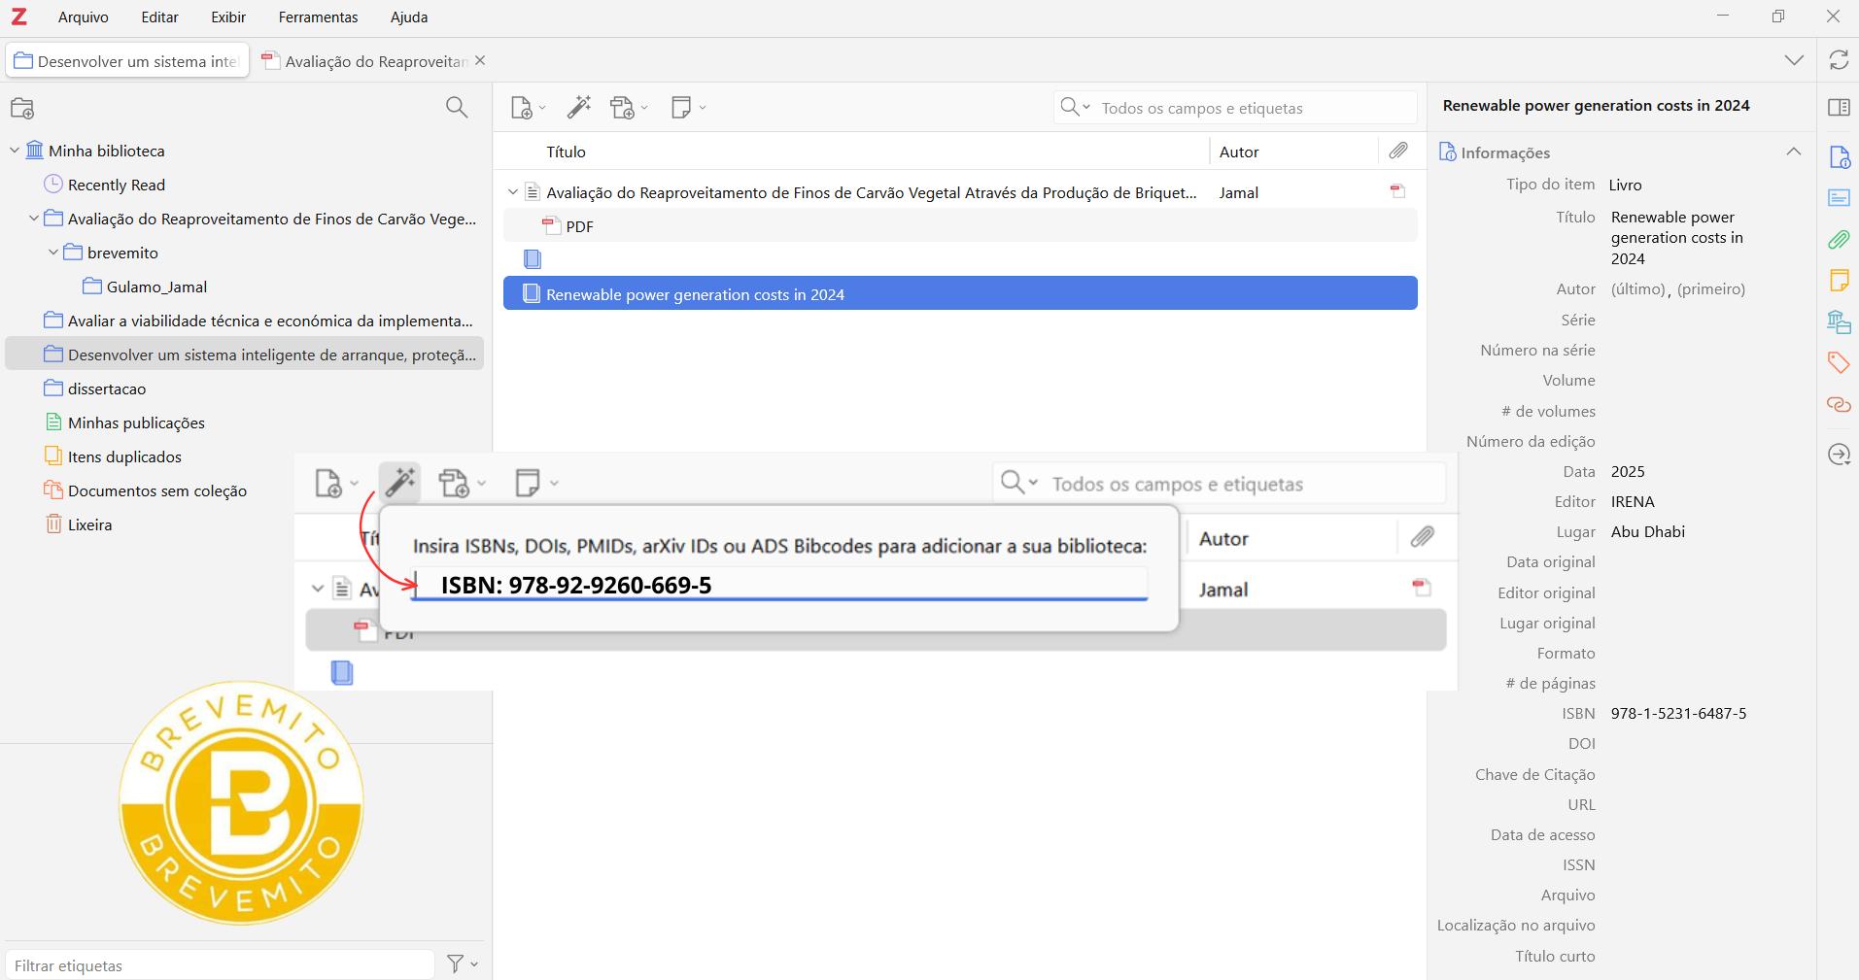This screenshot has width=1859, height=980.
Task: Open the search mode dropdown magnifier
Action: click(x=1075, y=107)
